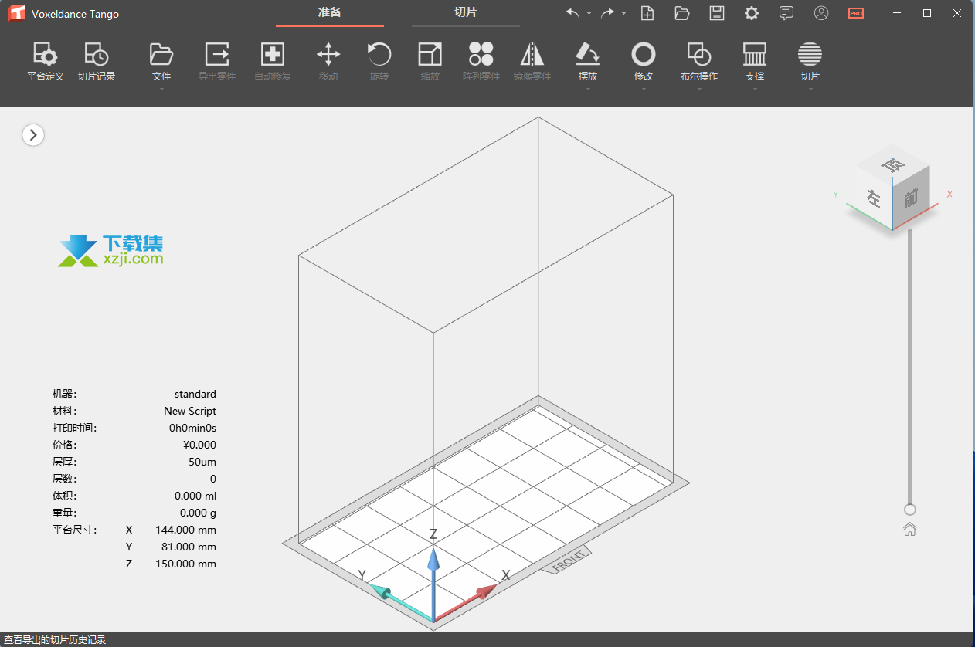Select the 顶 top face of view cube

893,164
